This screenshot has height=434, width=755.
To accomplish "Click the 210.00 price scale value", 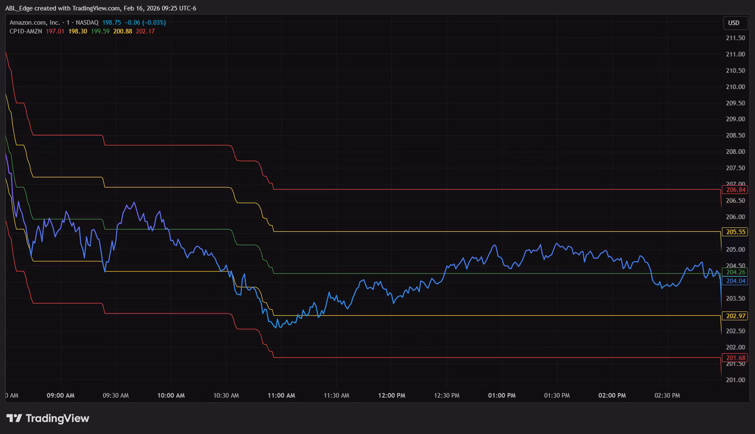I will pos(735,87).
